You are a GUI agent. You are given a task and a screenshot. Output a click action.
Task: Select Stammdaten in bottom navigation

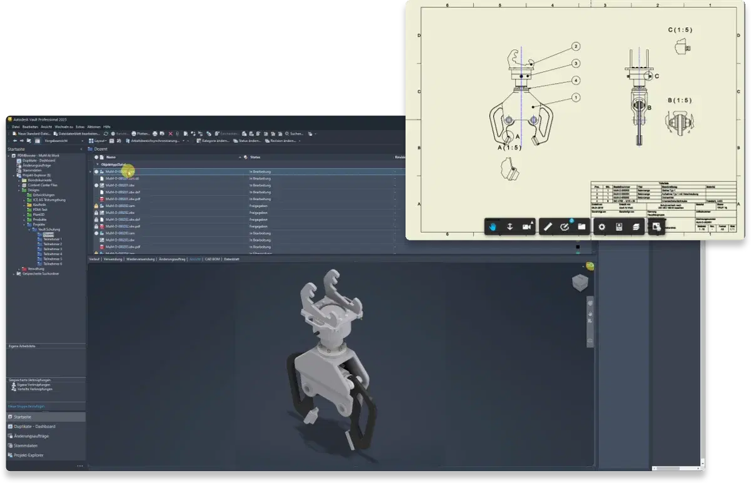pyautogui.click(x=46, y=445)
